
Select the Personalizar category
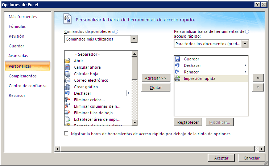[x=28, y=66]
